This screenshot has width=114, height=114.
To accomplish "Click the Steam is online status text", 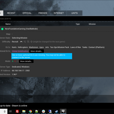I will click(19, 106).
